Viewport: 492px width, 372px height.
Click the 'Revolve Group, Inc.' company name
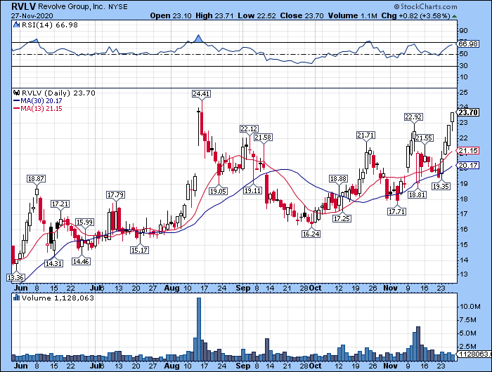[71, 6]
